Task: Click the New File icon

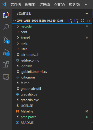Action: [x=70, y=21]
